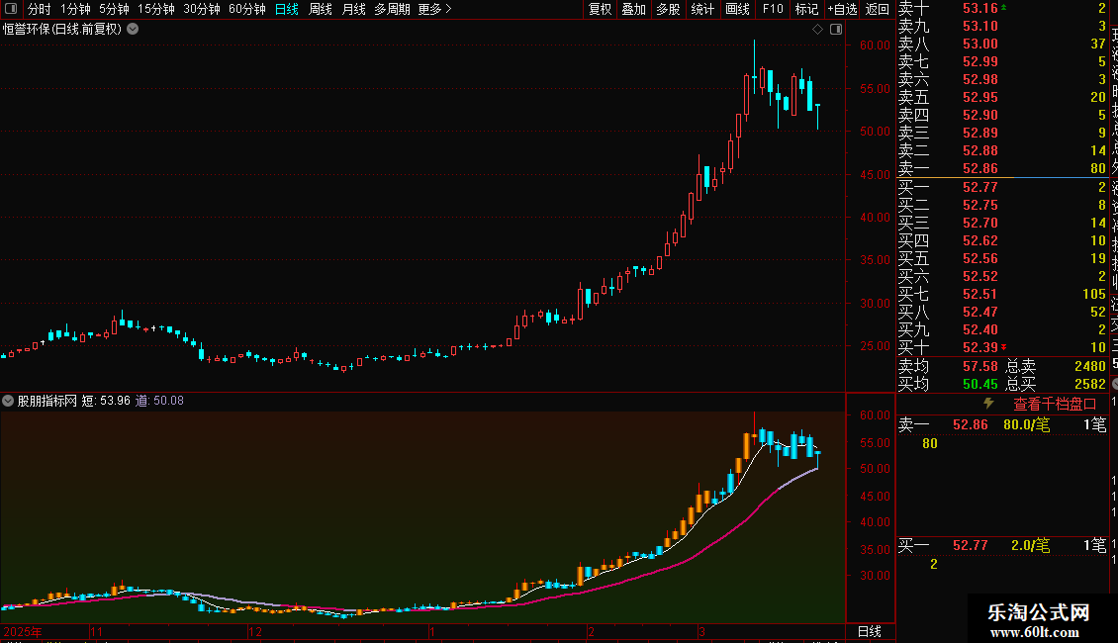Click the 标记 mark button
The height and width of the screenshot is (643, 1118).
tap(806, 9)
